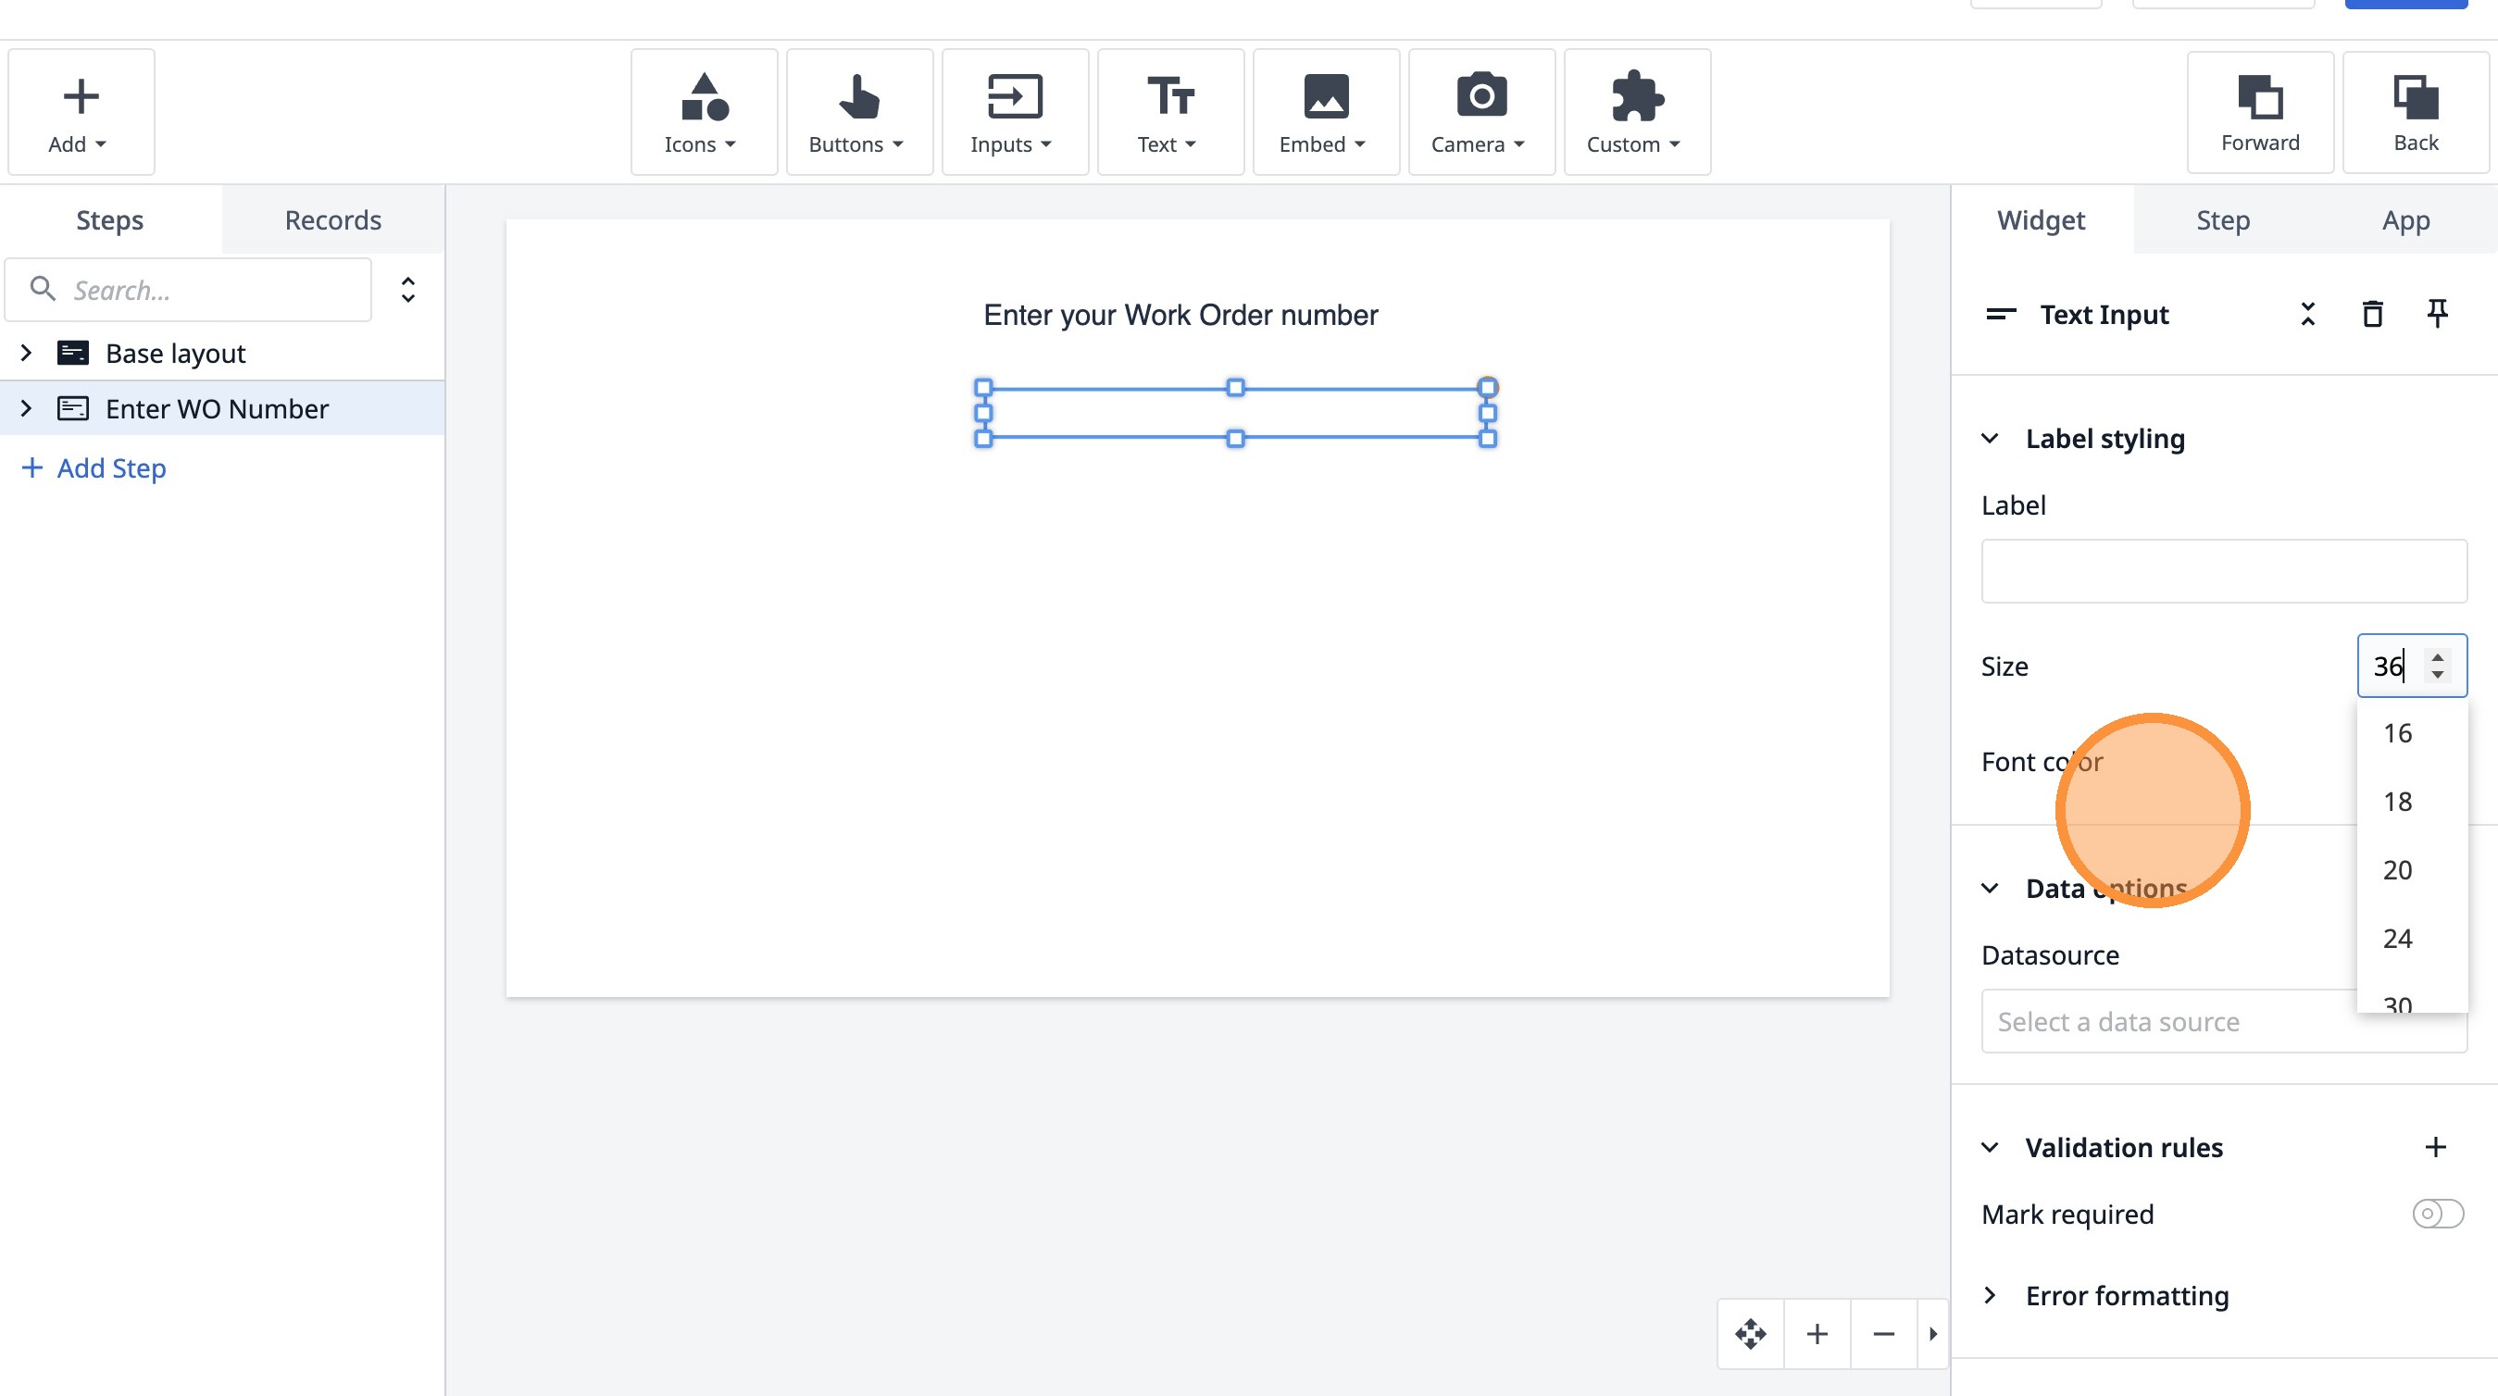Open the Inputs widget menu
Viewport: 2498px width, 1396px height.
click(1013, 112)
